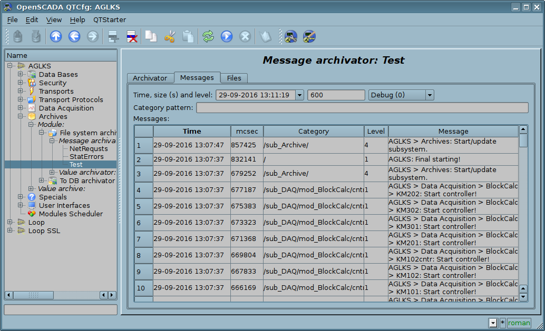Cut the item with the scissors icon

coord(169,36)
